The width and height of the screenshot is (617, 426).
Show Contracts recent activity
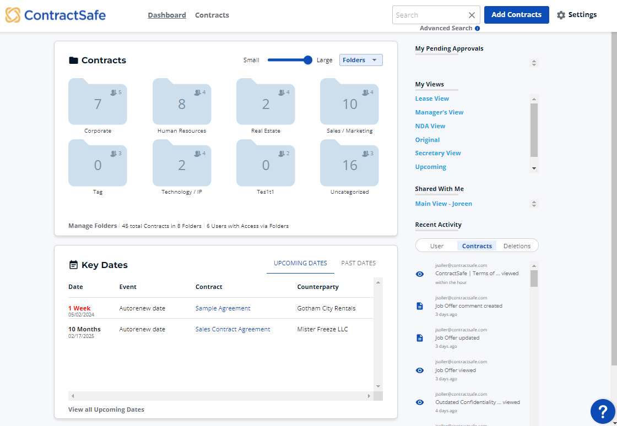pos(477,246)
